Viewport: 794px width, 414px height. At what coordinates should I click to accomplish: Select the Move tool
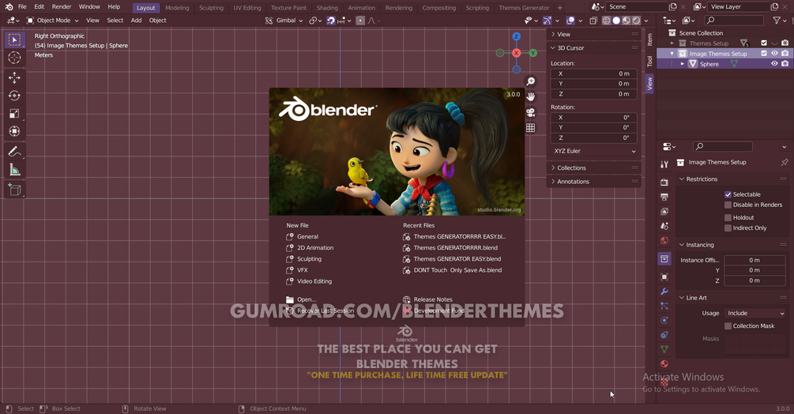15,77
